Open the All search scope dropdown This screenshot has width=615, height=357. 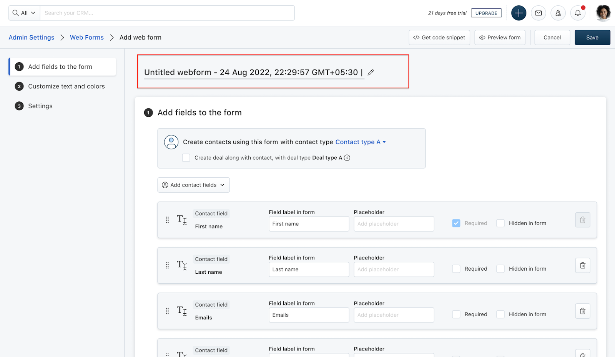pos(24,13)
